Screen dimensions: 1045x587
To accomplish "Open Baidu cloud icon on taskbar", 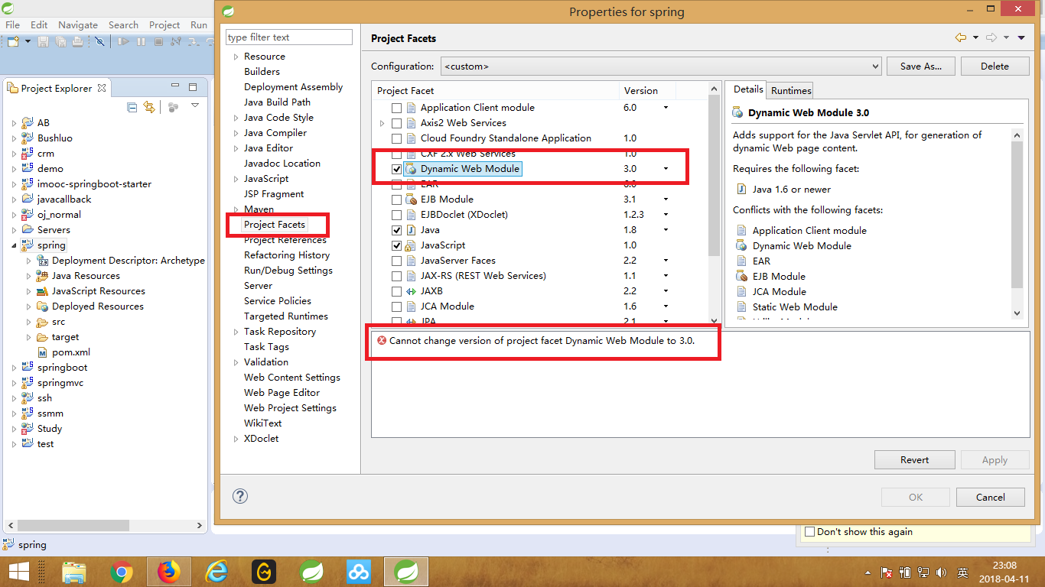I will (x=358, y=571).
